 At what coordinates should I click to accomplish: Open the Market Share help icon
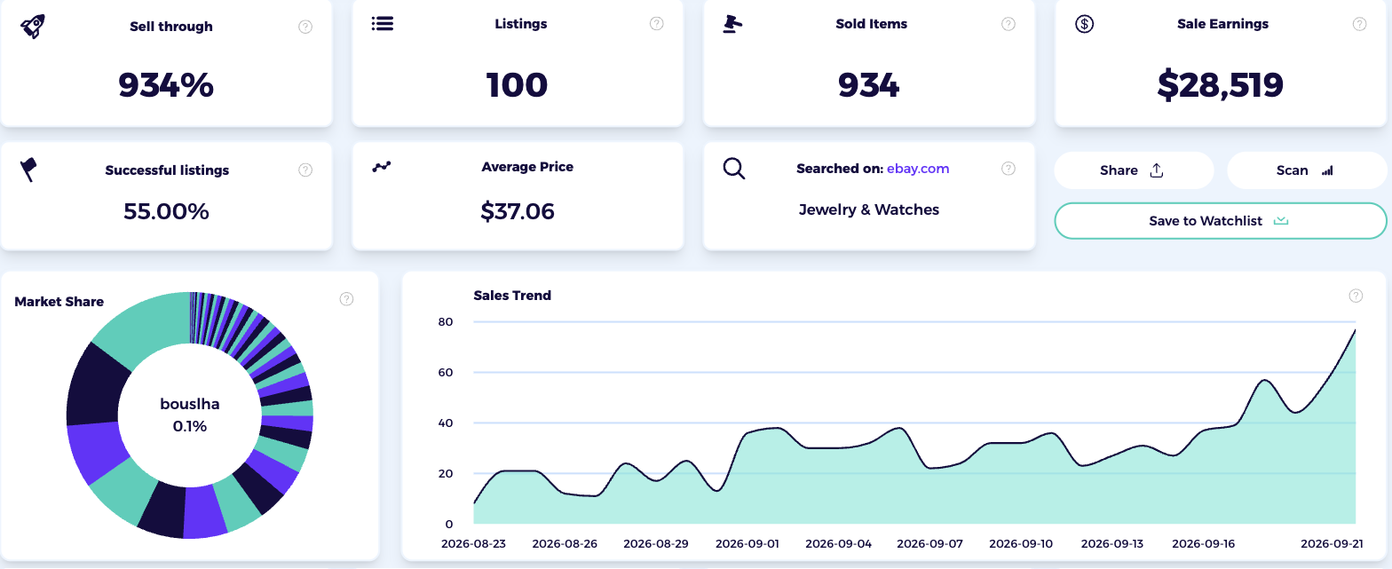[x=347, y=299]
